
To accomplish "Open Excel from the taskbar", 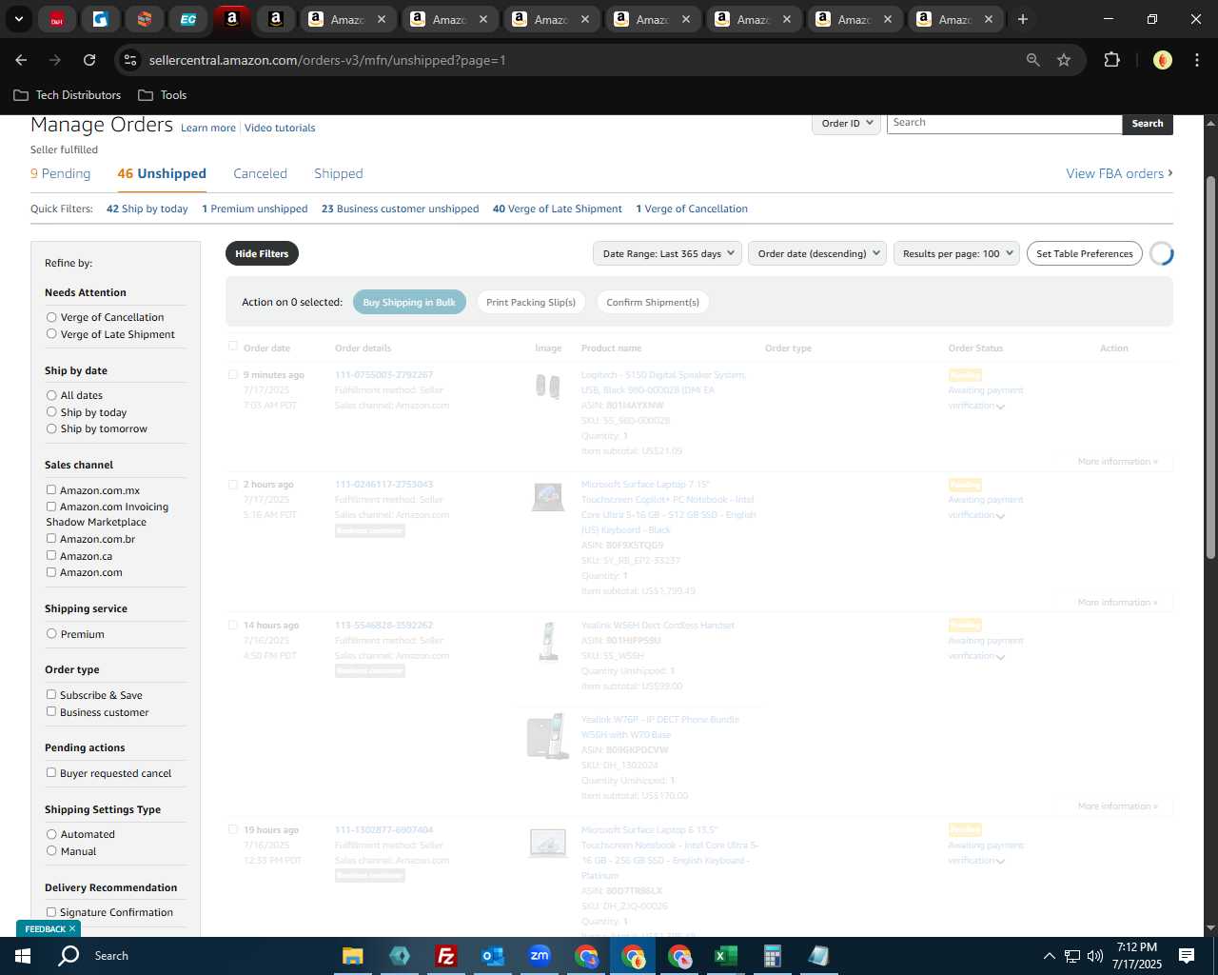I will [x=725, y=956].
